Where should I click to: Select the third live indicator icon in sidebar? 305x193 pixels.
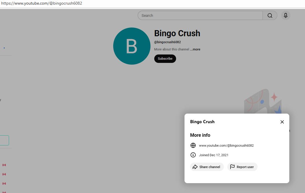click(x=4, y=183)
